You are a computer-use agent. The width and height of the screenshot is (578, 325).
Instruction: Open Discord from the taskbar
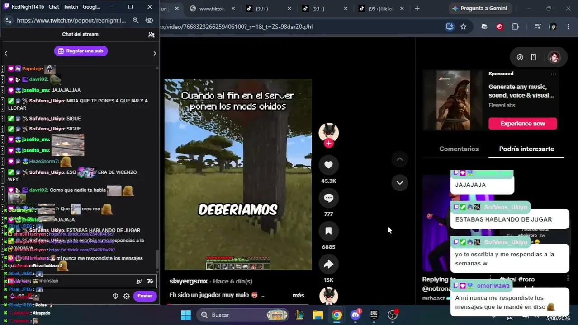click(355, 315)
